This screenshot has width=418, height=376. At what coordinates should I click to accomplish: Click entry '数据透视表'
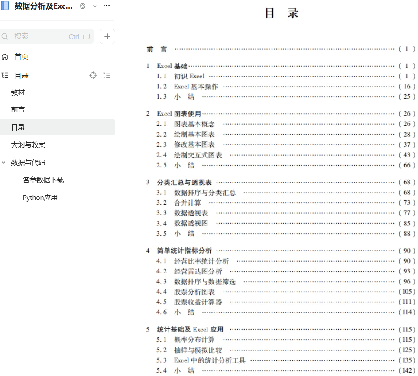[191, 213]
